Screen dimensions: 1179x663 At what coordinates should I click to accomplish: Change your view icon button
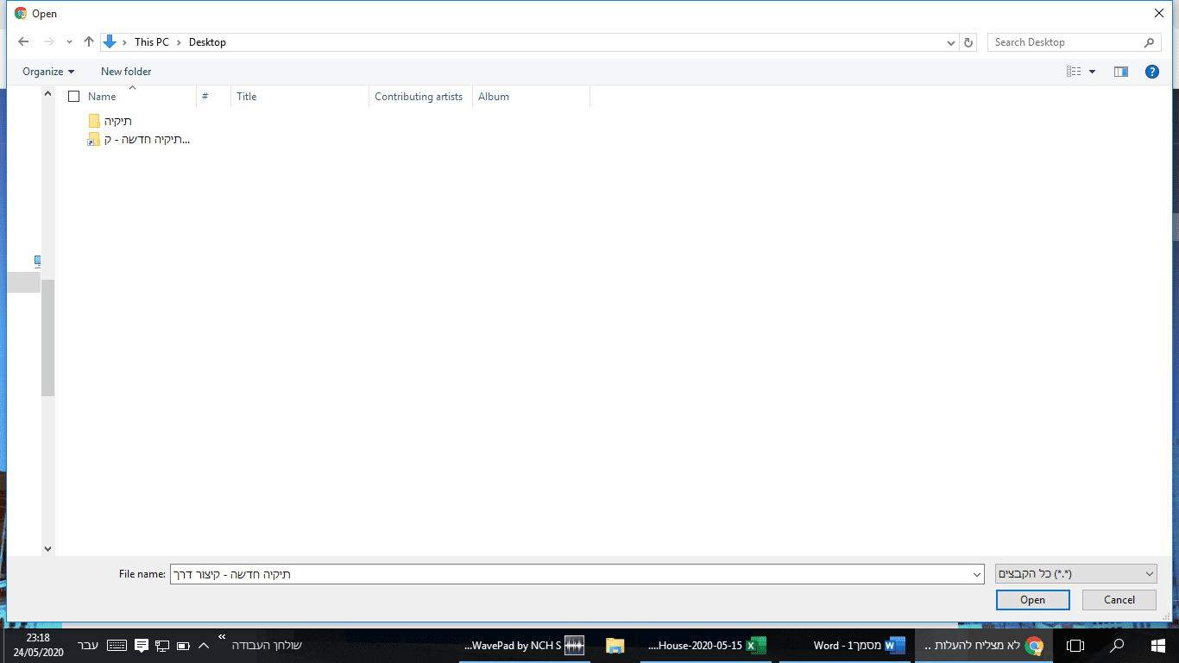click(1074, 72)
